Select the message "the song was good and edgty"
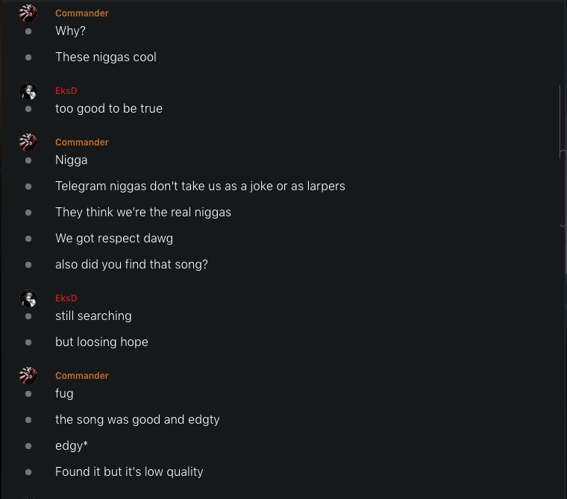 pos(137,420)
